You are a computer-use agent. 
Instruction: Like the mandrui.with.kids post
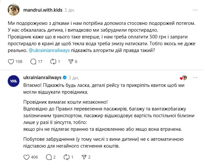(x=11, y=62)
